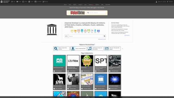
Task: Open 'How to search the archive' help card
Action: (61, 48)
